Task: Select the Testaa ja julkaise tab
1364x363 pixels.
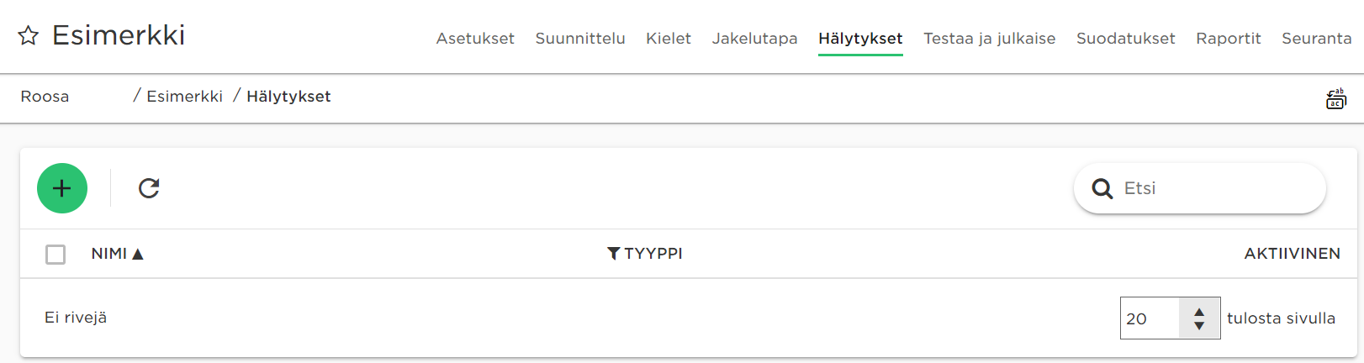Action: click(x=990, y=39)
